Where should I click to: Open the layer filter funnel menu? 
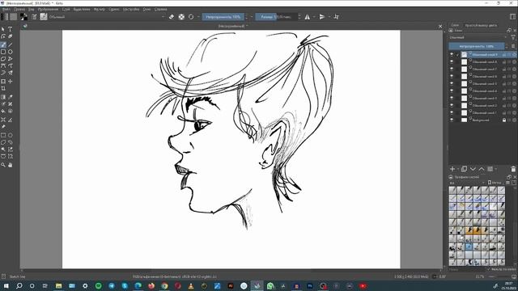point(513,38)
